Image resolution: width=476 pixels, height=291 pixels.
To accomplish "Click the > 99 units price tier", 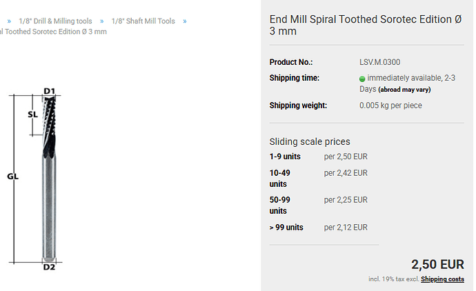I will [x=319, y=228].
